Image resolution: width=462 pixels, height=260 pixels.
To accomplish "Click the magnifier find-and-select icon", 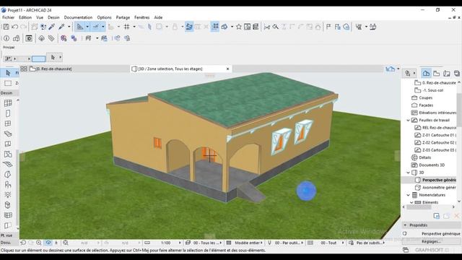I will 276,27.
